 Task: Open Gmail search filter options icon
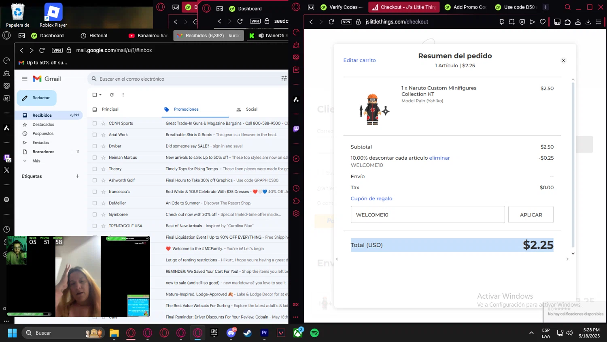click(284, 79)
